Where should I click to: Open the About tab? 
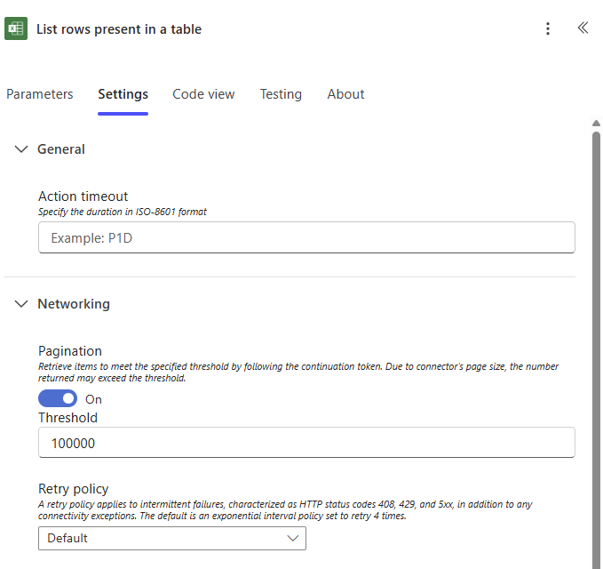coord(345,94)
